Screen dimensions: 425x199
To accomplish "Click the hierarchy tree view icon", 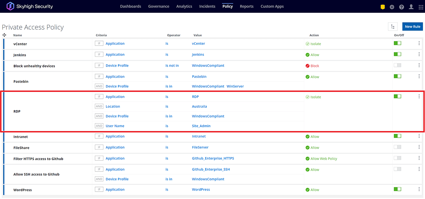I will coord(392,26).
